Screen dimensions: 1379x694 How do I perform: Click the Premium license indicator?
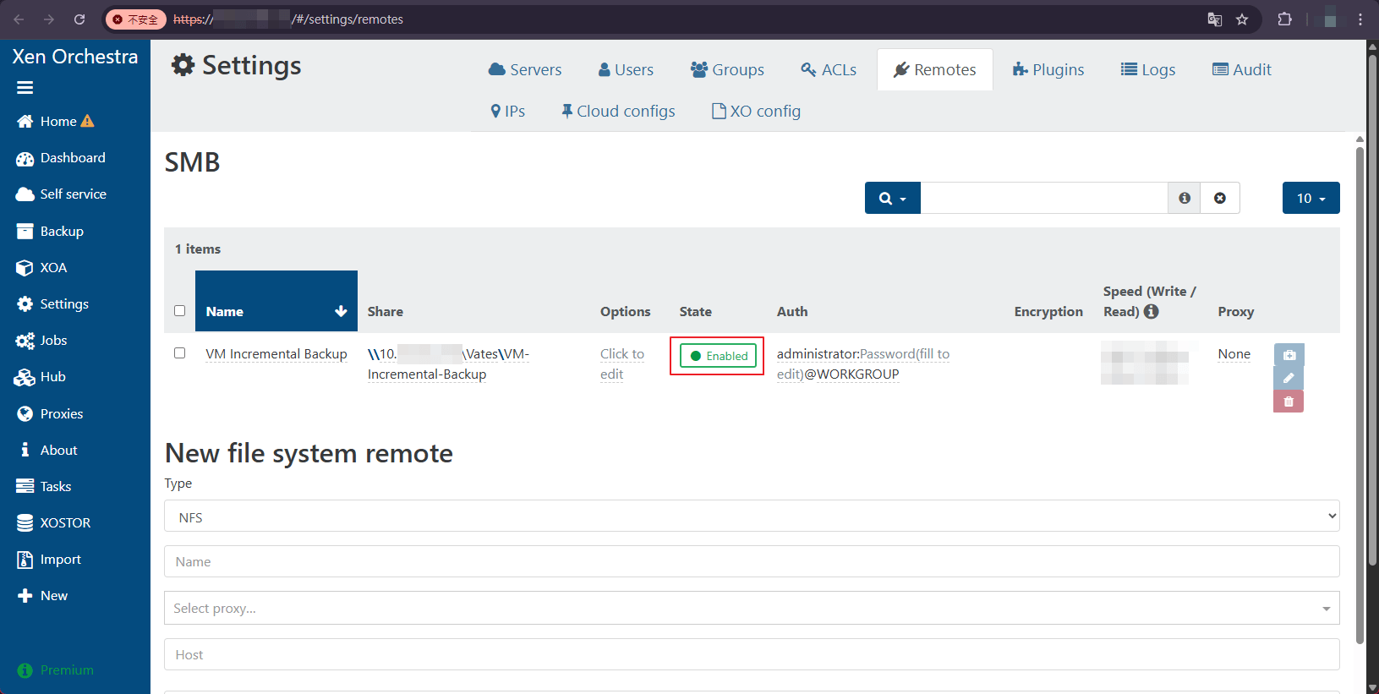click(x=56, y=670)
